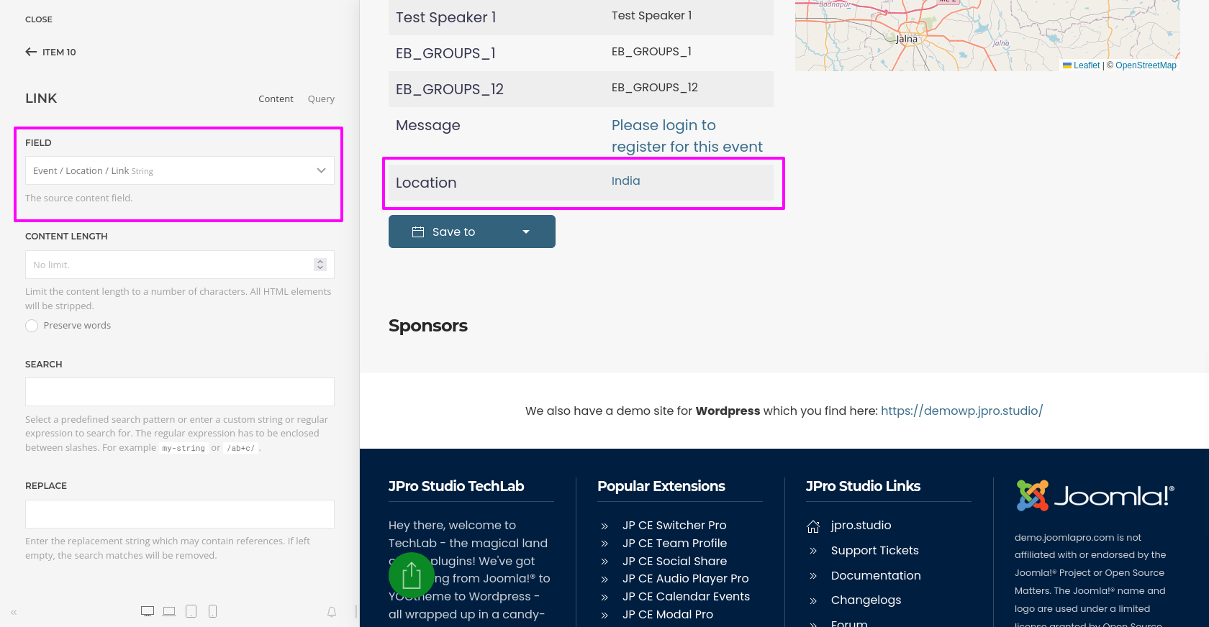Switch to desktop preview icon
Screen dimensions: 1209x627
tap(148, 611)
